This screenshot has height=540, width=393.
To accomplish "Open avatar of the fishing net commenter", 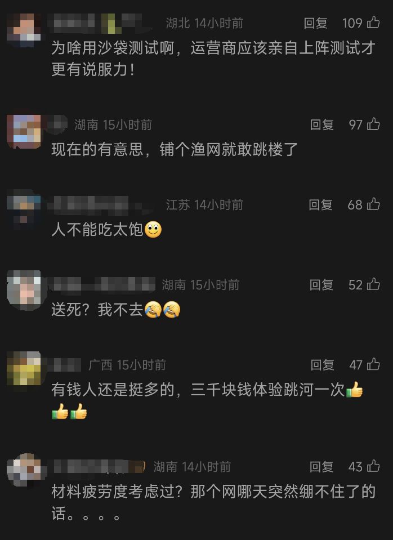I will [x=24, y=131].
